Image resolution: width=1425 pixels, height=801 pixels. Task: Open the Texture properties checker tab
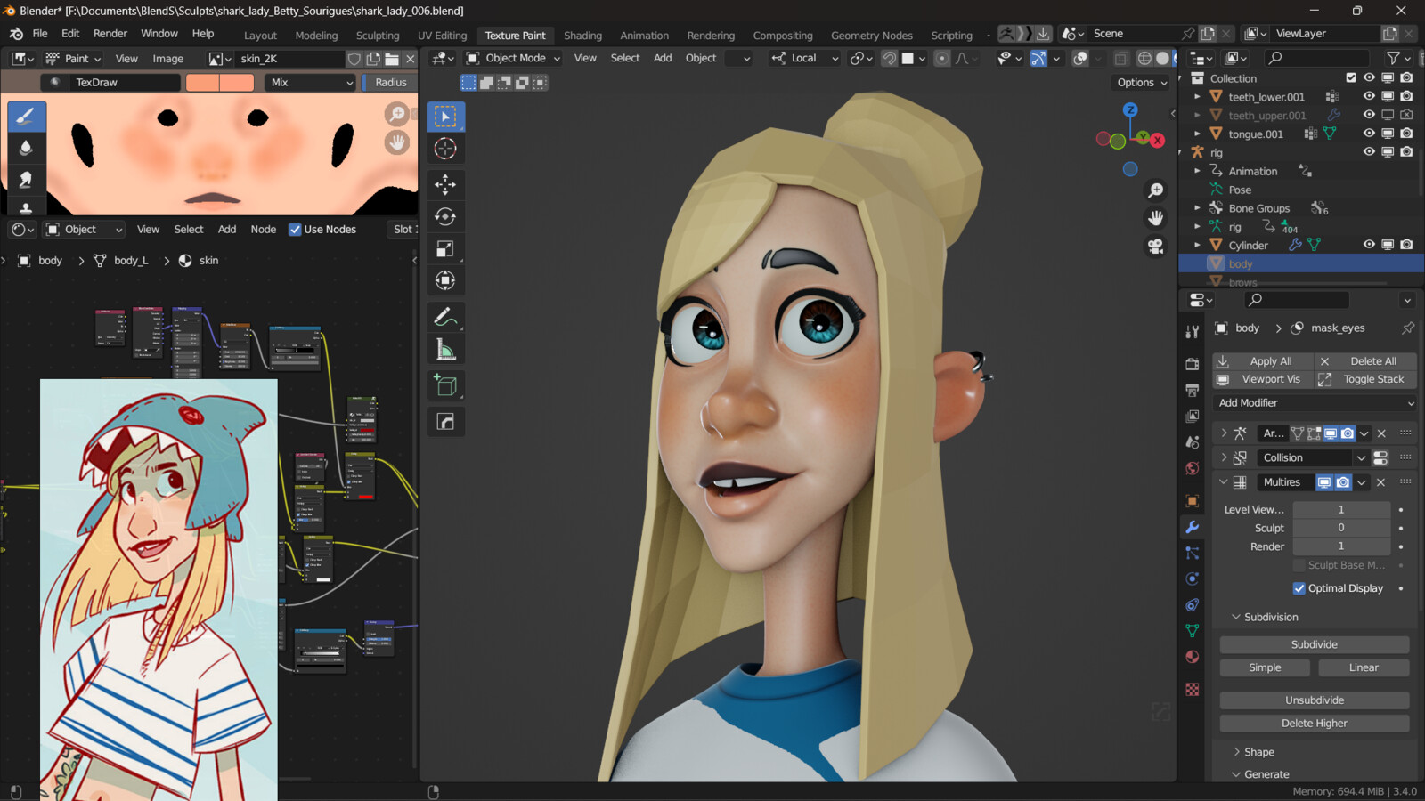[1193, 690]
